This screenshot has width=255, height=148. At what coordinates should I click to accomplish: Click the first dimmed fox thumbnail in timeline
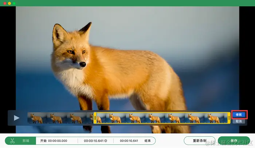pyautogui.click(x=37, y=118)
